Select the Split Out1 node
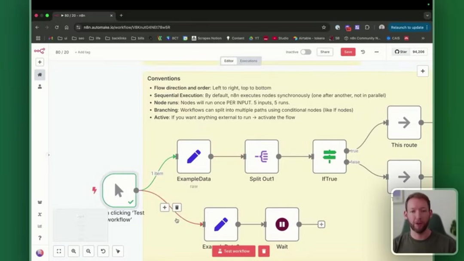 (x=262, y=157)
